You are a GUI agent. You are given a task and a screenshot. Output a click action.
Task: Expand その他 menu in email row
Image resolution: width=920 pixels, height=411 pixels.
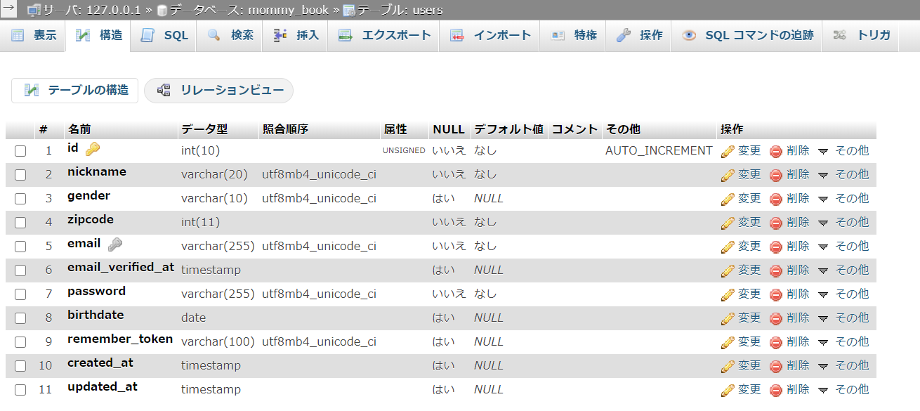point(843,246)
